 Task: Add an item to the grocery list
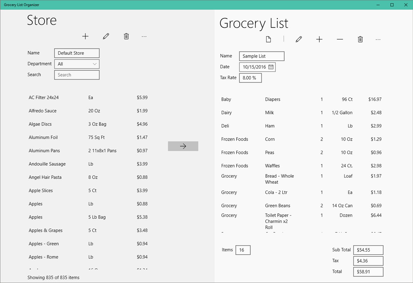319,39
